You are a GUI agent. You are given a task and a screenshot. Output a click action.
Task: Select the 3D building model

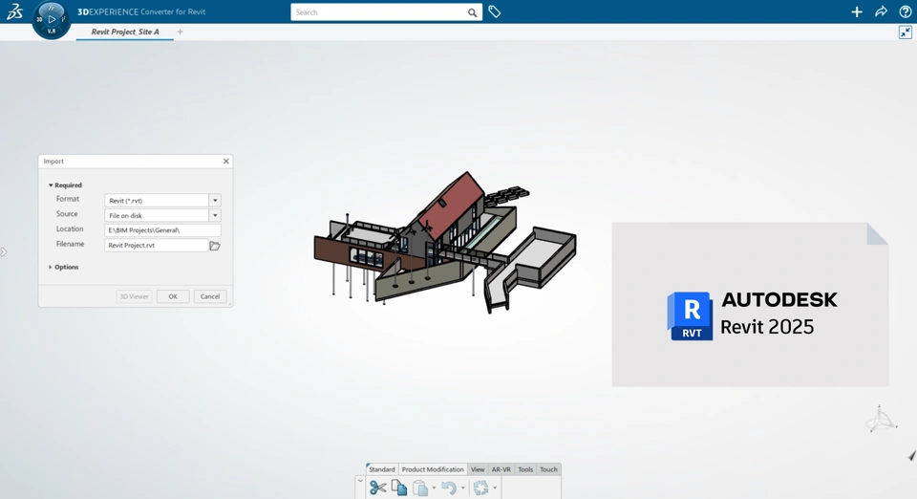[x=444, y=243]
